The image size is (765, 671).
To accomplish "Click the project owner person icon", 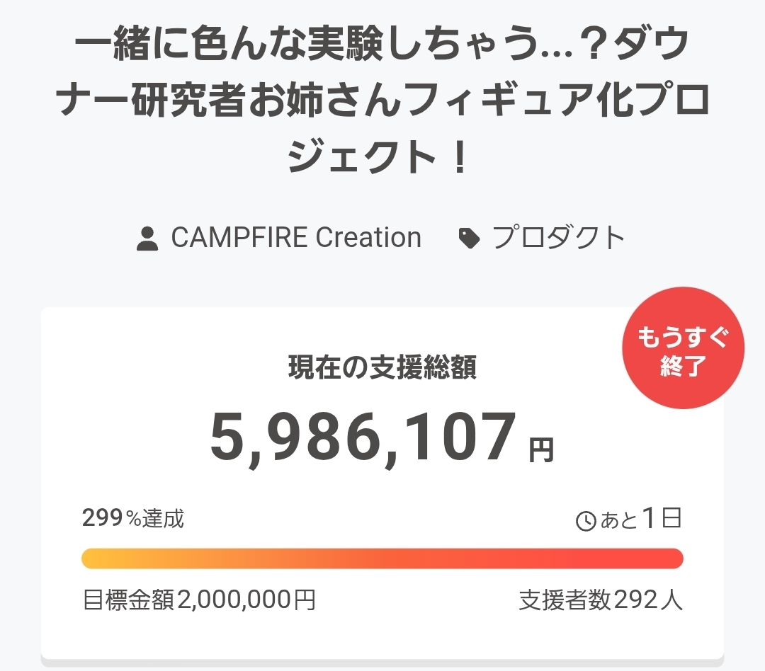I will pyautogui.click(x=147, y=239).
